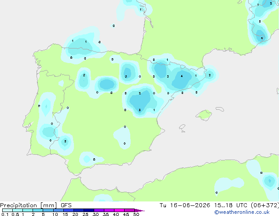Click legend label "40"
This screenshot has width=279, height=216.
coord(116,214)
